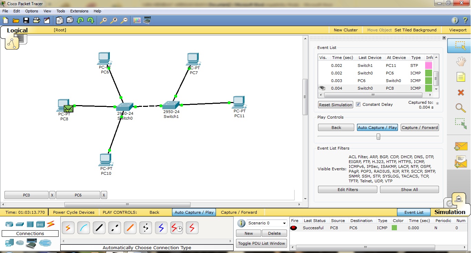Pick the Copper Straight-Through cable tool

(99, 227)
